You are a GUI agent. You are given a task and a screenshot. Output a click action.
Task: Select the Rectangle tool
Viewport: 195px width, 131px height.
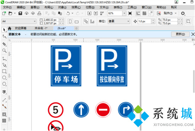click(4, 71)
